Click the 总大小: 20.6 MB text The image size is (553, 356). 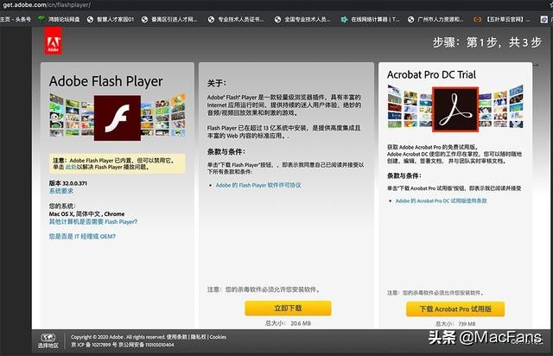point(288,323)
